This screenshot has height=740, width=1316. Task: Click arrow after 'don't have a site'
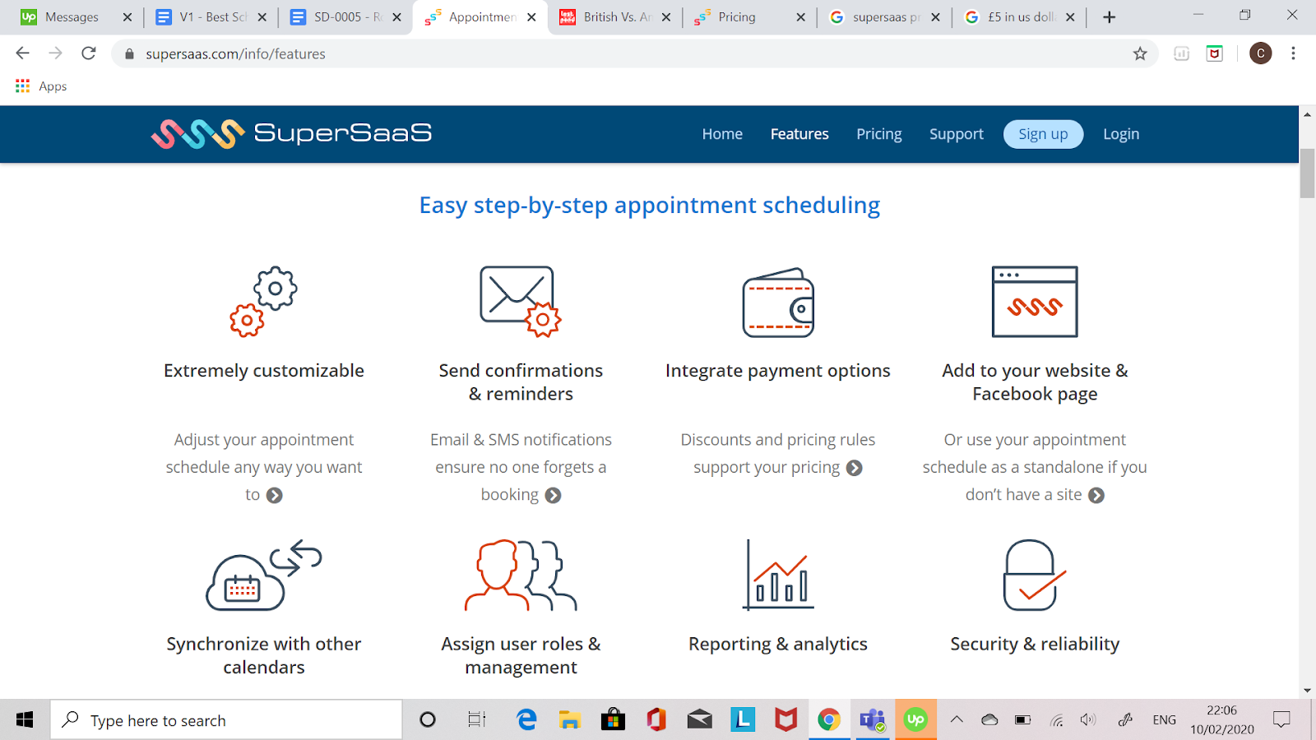tap(1096, 495)
